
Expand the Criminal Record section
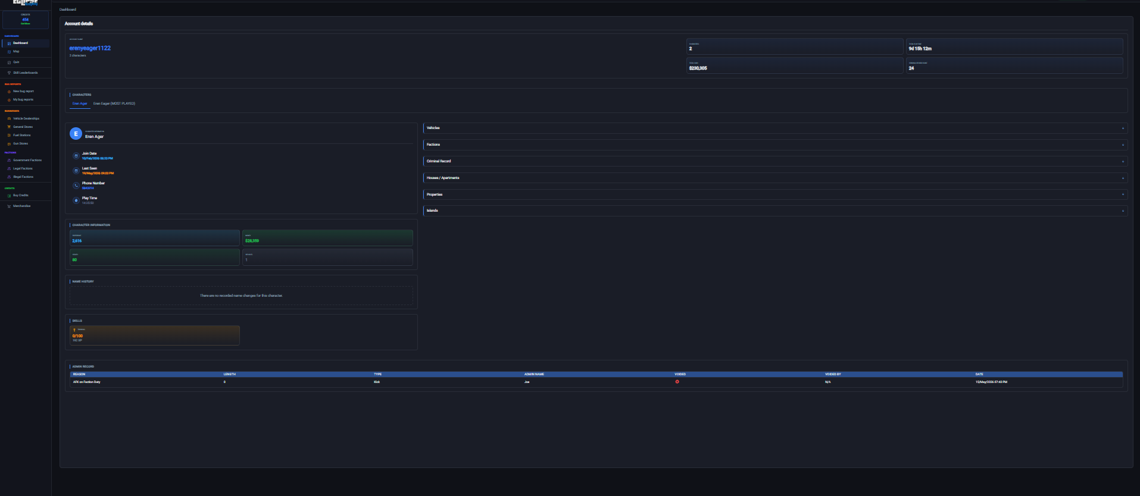[775, 161]
